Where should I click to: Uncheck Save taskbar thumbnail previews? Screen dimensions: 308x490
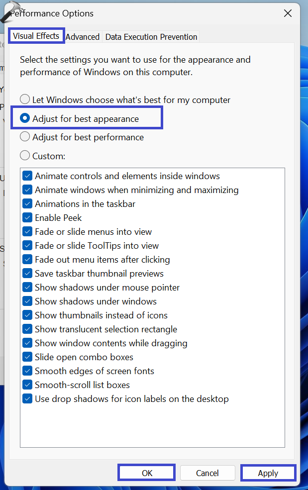[x=27, y=274]
